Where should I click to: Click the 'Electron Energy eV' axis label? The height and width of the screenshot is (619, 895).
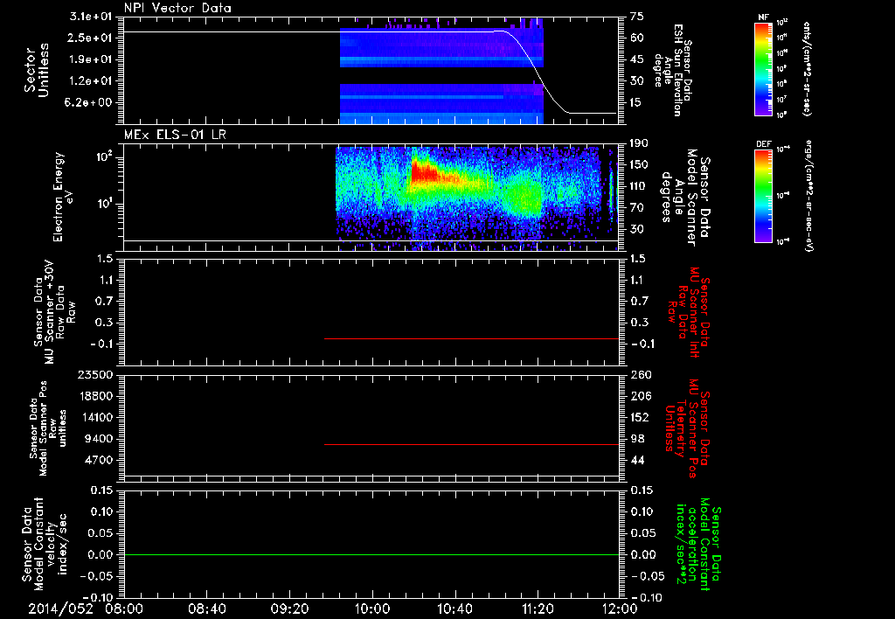[63, 197]
